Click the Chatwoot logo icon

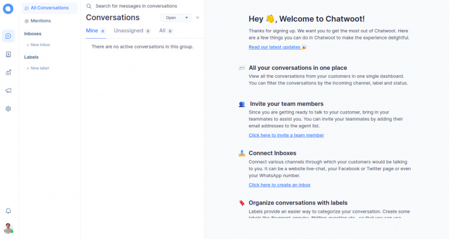(x=8, y=9)
